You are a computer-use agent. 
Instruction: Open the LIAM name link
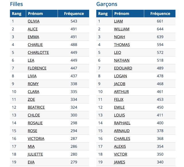[x=118, y=21]
